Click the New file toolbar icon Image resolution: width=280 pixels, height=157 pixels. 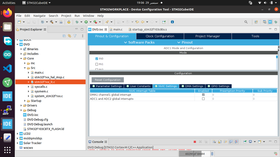click(19, 22)
